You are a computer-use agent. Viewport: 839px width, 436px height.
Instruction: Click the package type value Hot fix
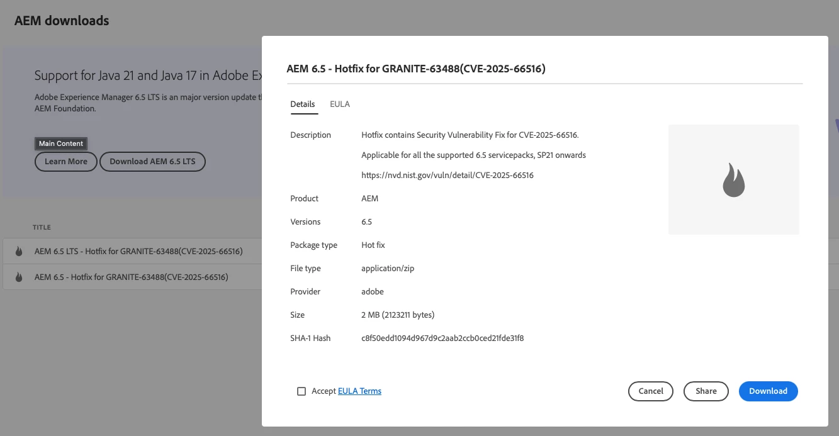pyautogui.click(x=373, y=245)
